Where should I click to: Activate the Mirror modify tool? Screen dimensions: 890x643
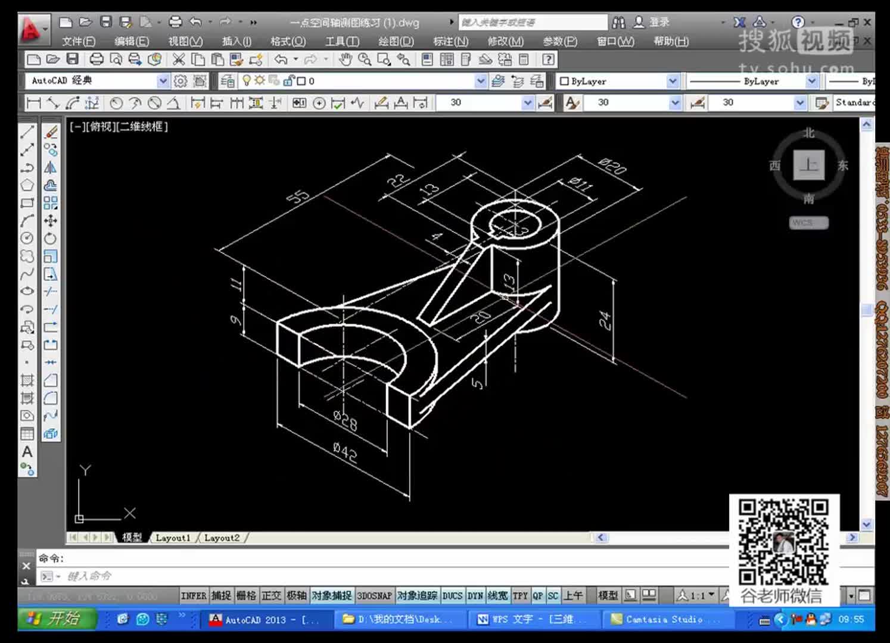[x=51, y=168]
